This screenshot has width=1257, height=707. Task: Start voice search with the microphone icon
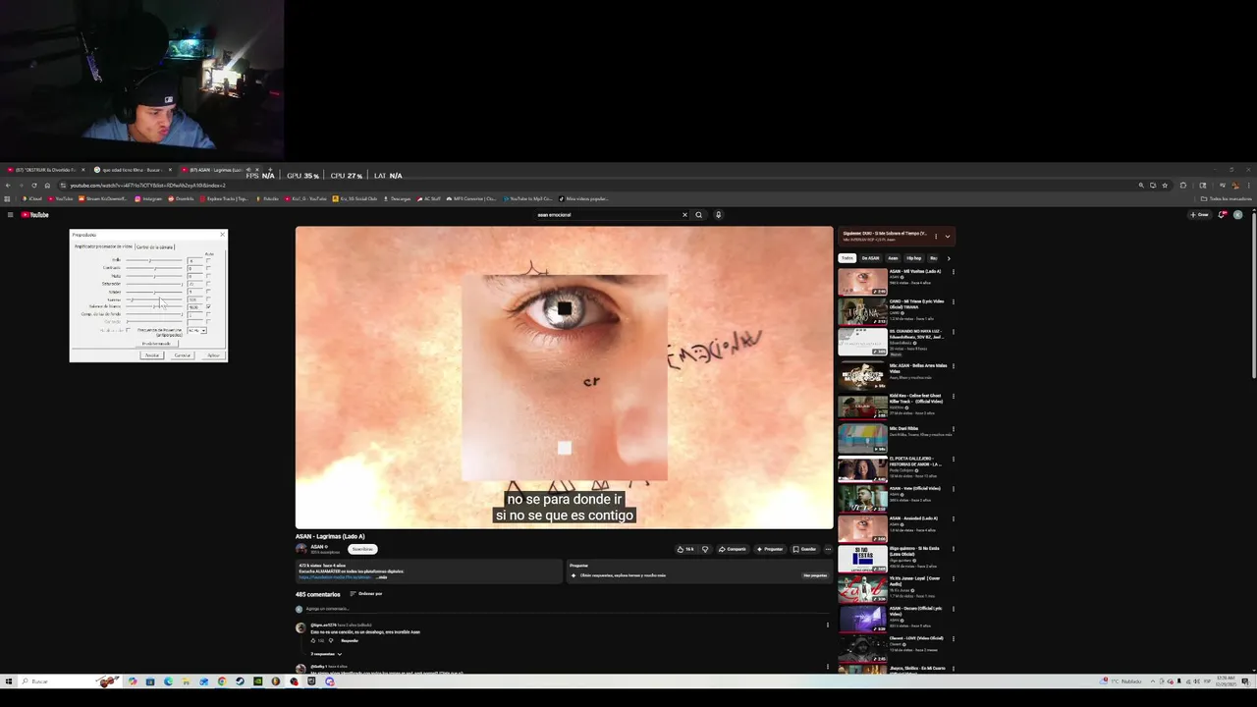tap(718, 214)
